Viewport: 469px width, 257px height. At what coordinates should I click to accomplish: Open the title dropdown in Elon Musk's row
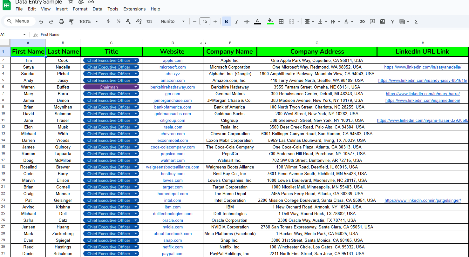136,127
